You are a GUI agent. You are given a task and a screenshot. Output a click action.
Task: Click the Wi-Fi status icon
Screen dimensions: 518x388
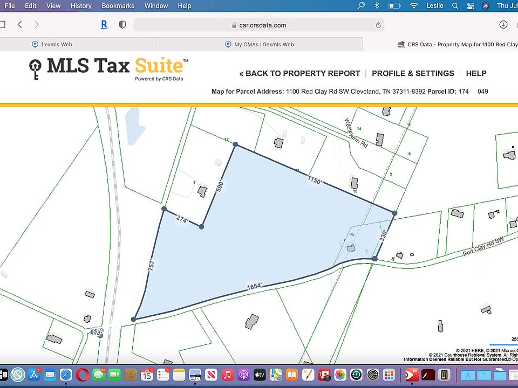[414, 6]
